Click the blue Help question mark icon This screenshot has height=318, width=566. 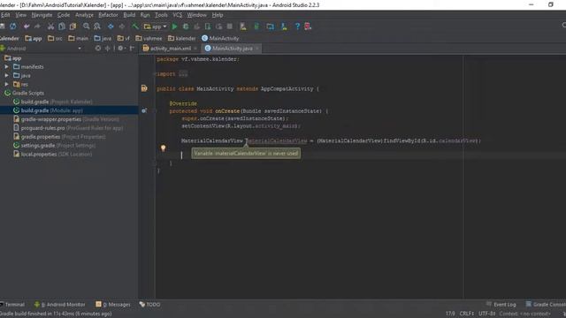click(297, 26)
